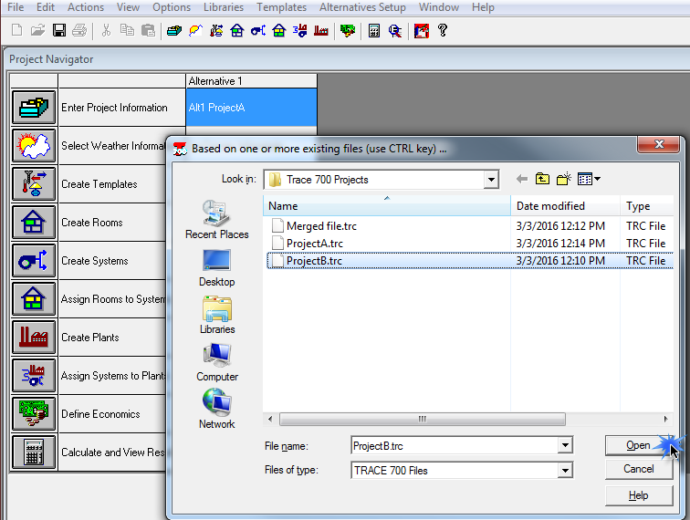Click the horizontal scrollbar in file list
690x520 pixels.
(x=422, y=419)
